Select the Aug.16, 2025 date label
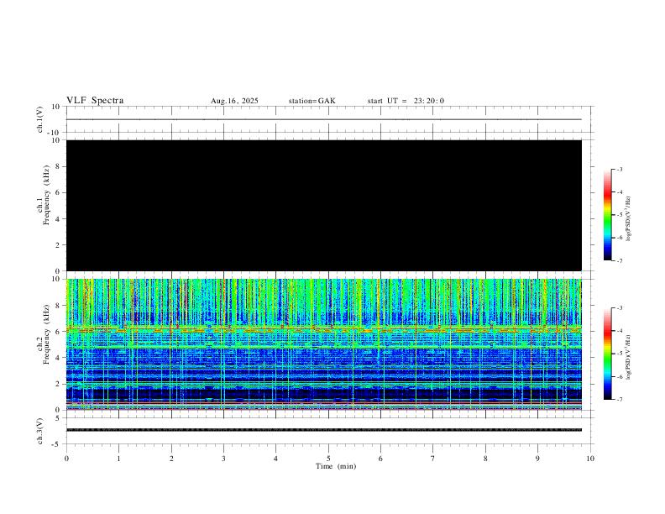665x514 pixels. [x=234, y=101]
